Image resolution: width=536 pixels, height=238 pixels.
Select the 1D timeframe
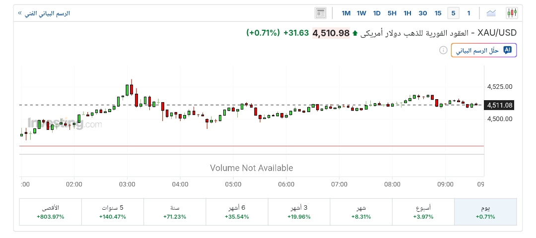click(377, 13)
